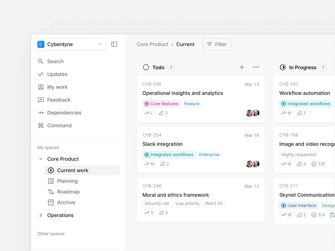Click the 3/8 checklist progress chip
The width and height of the screenshot is (335, 251).
318,164
